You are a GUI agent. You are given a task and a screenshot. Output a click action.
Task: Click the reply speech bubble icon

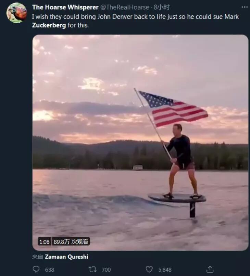(x=36, y=269)
